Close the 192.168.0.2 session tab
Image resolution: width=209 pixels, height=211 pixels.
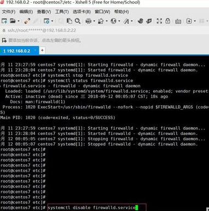coord(36,50)
